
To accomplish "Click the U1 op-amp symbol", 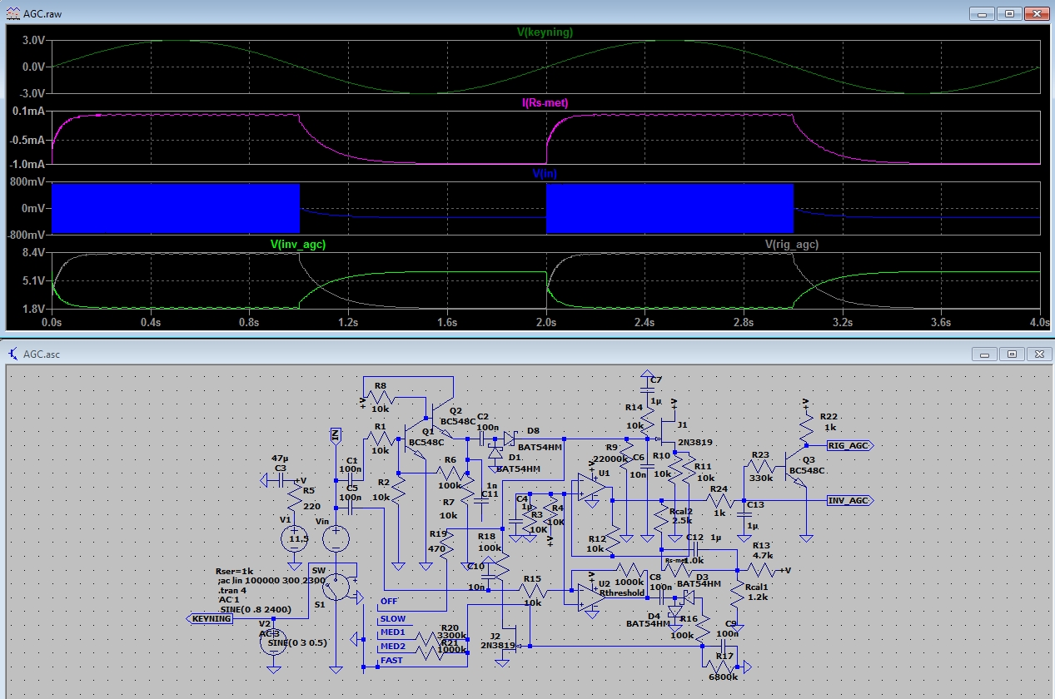I will [590, 488].
